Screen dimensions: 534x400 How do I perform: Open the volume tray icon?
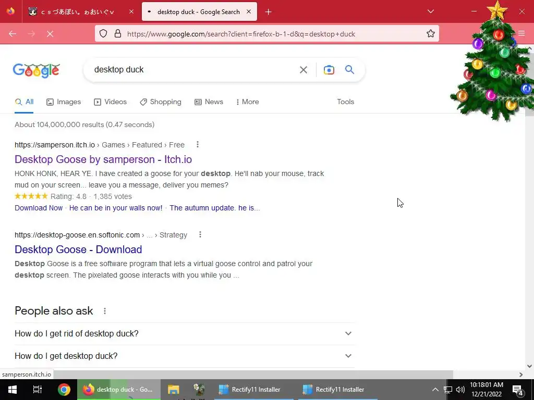[460, 390]
